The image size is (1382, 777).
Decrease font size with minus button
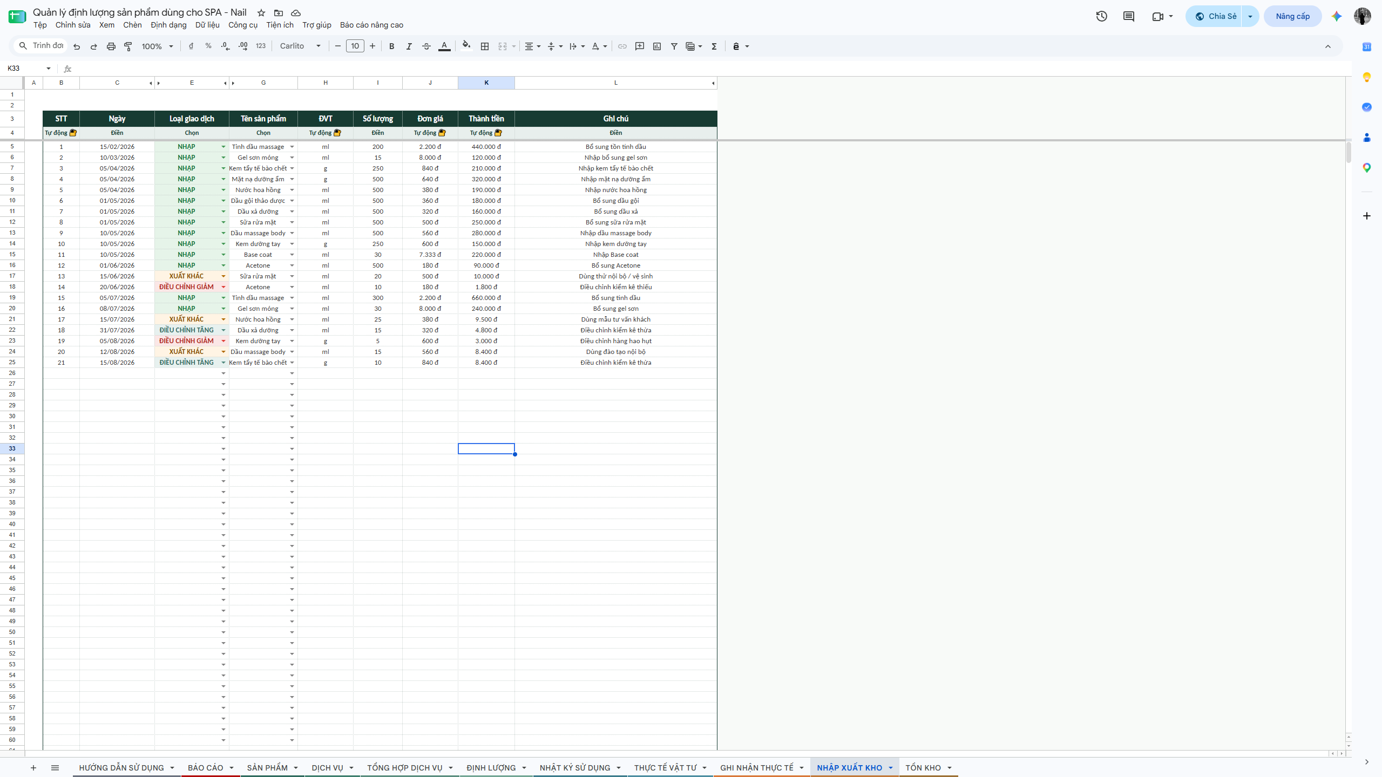pos(338,46)
